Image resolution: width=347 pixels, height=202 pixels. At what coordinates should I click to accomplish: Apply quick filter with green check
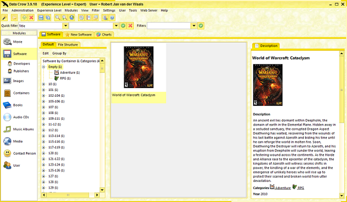click(123, 26)
